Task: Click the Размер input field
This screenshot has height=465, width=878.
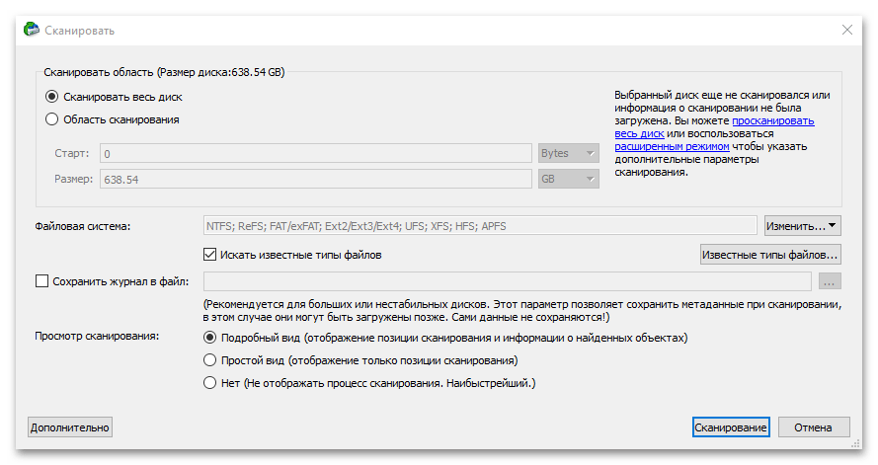Action: click(x=316, y=179)
